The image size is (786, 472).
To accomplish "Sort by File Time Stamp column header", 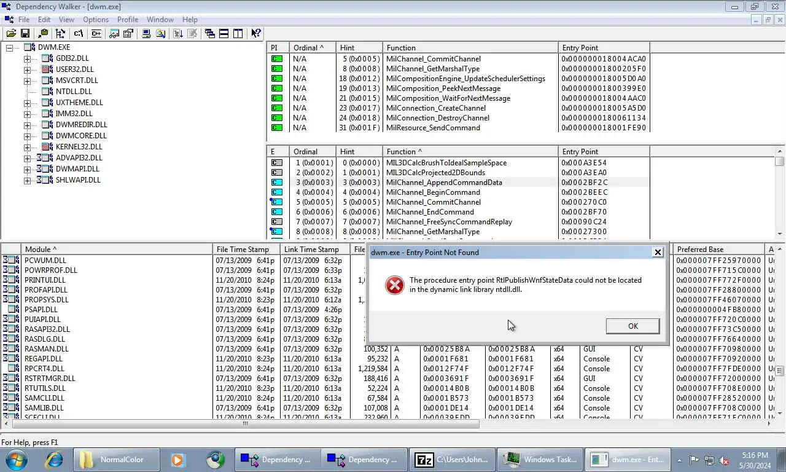I will (246, 249).
